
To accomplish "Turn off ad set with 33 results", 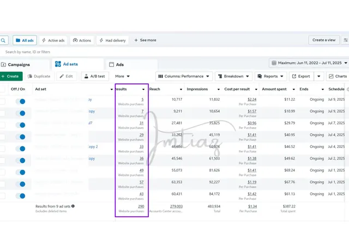I will pyautogui.click(x=20, y=149).
